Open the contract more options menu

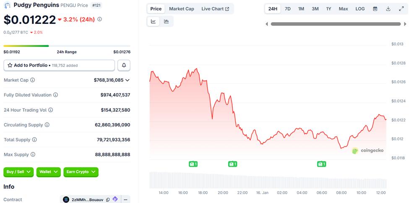(125, 200)
